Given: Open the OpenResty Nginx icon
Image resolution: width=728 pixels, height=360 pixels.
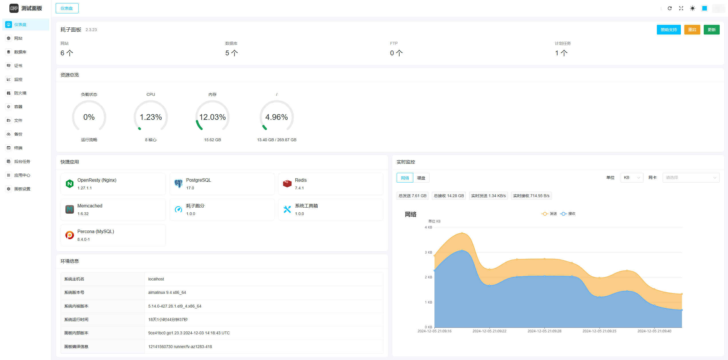Looking at the screenshot, I should point(70,184).
